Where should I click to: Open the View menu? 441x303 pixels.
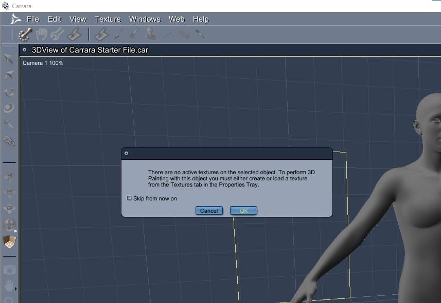78,19
